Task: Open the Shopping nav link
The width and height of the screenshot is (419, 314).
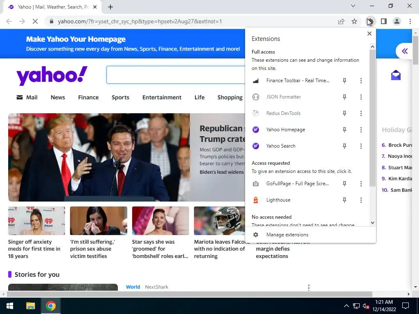Action: (x=230, y=97)
